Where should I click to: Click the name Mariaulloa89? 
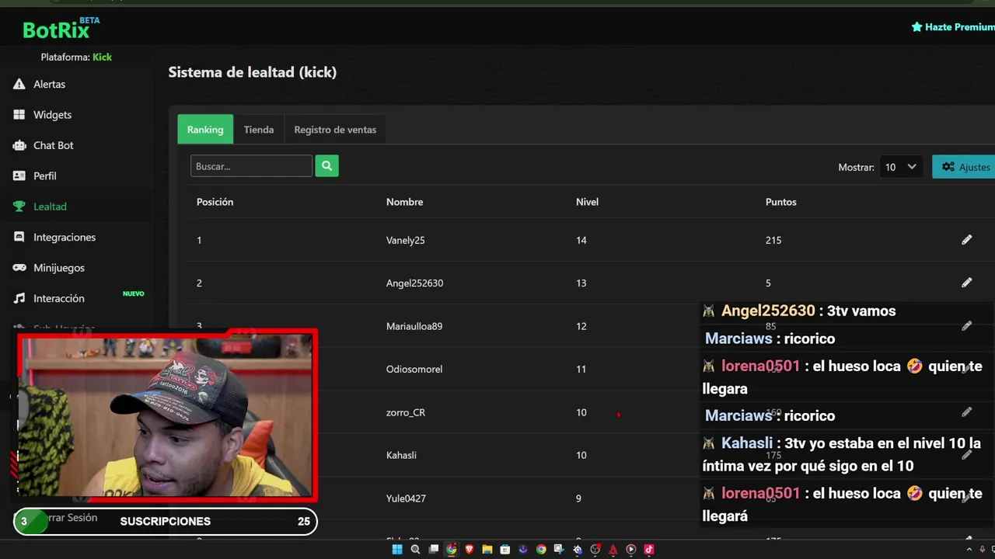pyautogui.click(x=414, y=326)
